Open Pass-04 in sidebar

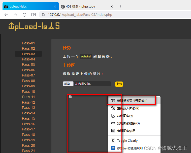pyautogui.click(x=28, y=59)
